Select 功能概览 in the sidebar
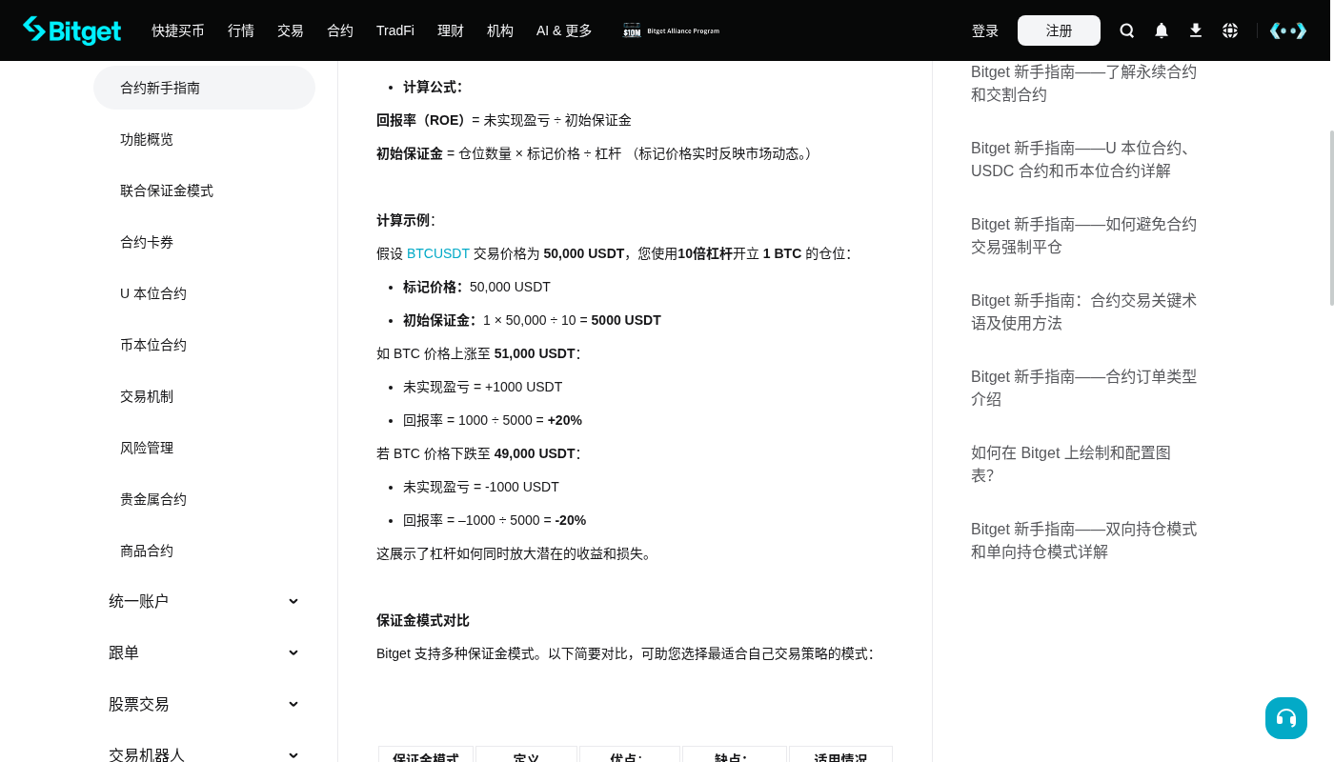 [x=204, y=139]
